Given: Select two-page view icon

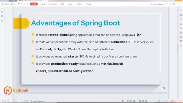Looking at the screenshot, I should (134, 101).
